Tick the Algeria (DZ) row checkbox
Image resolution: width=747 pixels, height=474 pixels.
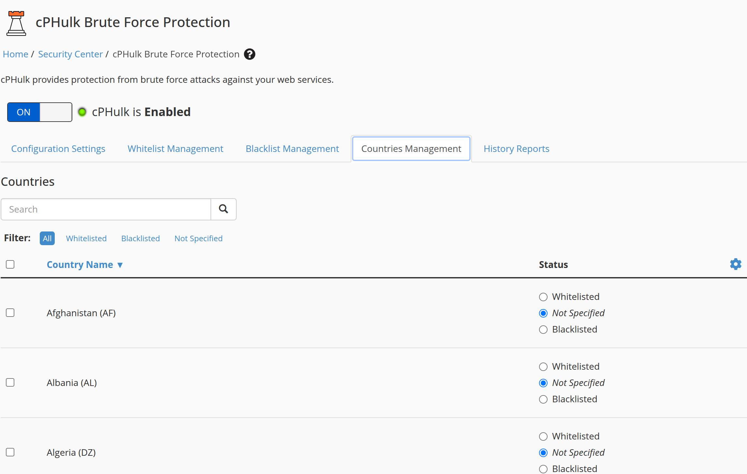click(10, 452)
